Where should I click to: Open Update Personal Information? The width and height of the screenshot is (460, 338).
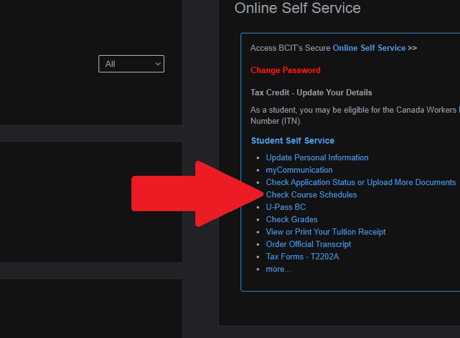tap(317, 158)
